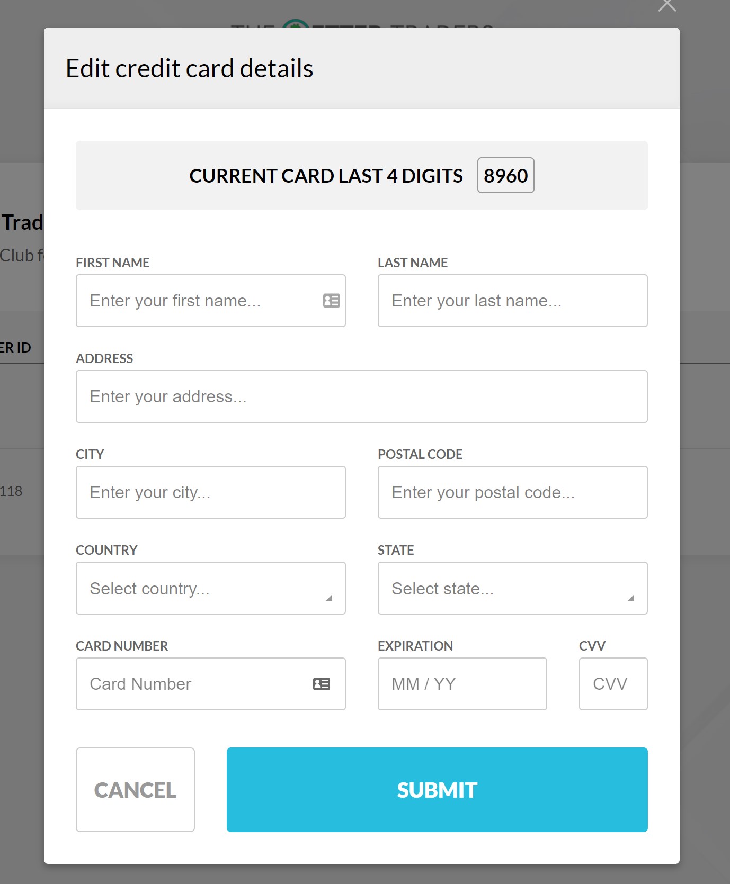
Task: Click into the Last Name field
Action: tap(512, 301)
